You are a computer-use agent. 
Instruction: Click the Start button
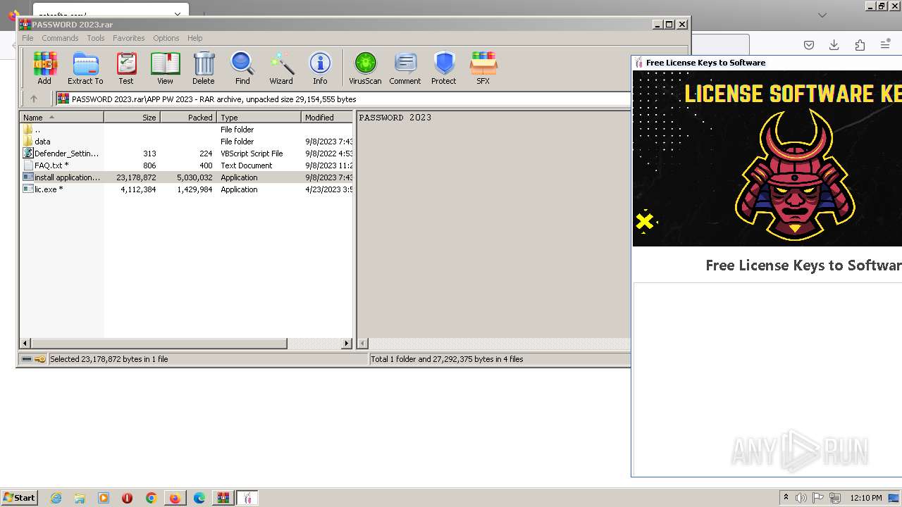click(20, 498)
